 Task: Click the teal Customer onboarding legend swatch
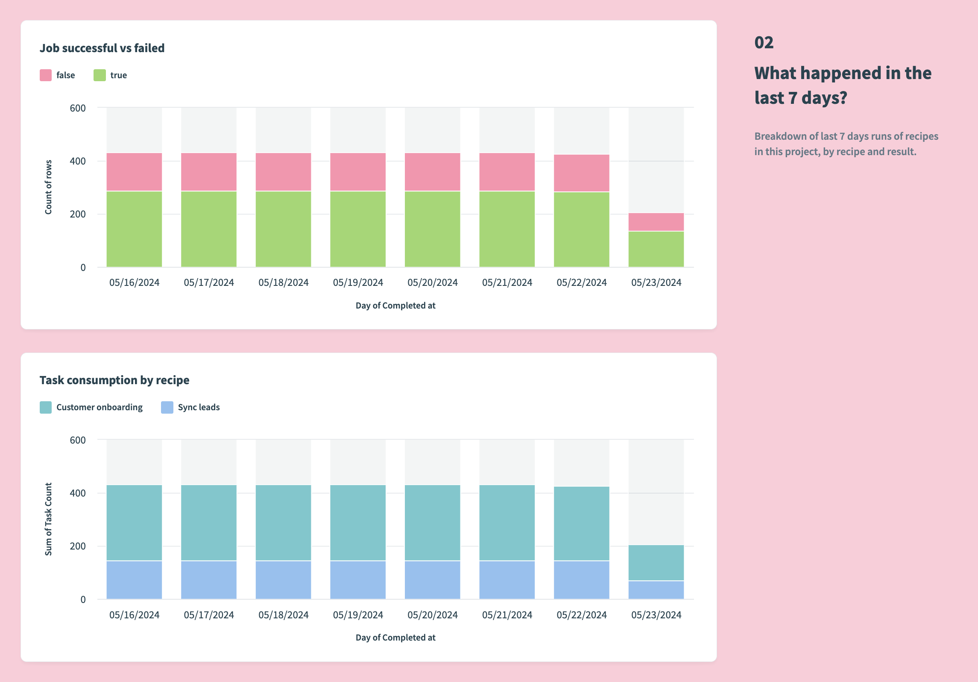point(46,407)
